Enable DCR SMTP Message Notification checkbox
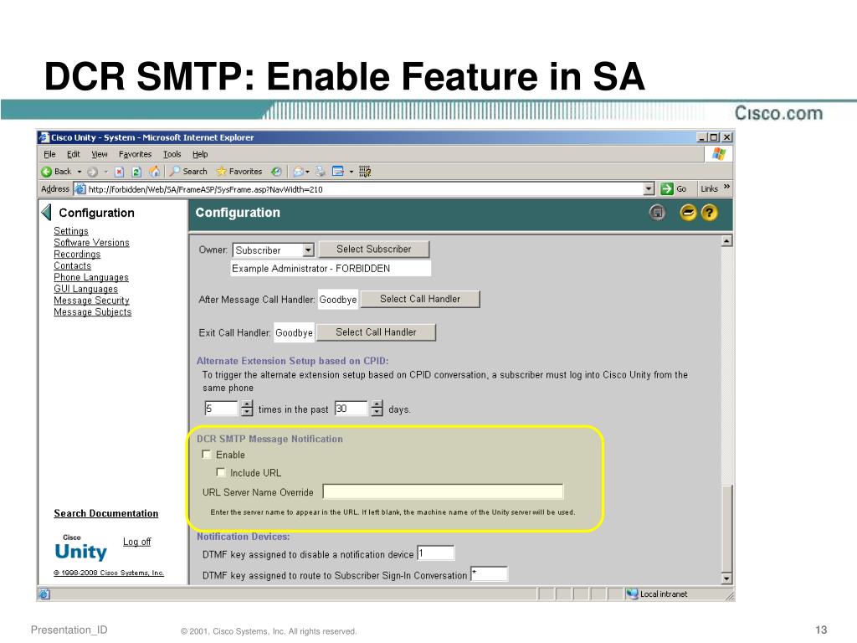This screenshot has height=643, width=857. pyautogui.click(x=207, y=455)
